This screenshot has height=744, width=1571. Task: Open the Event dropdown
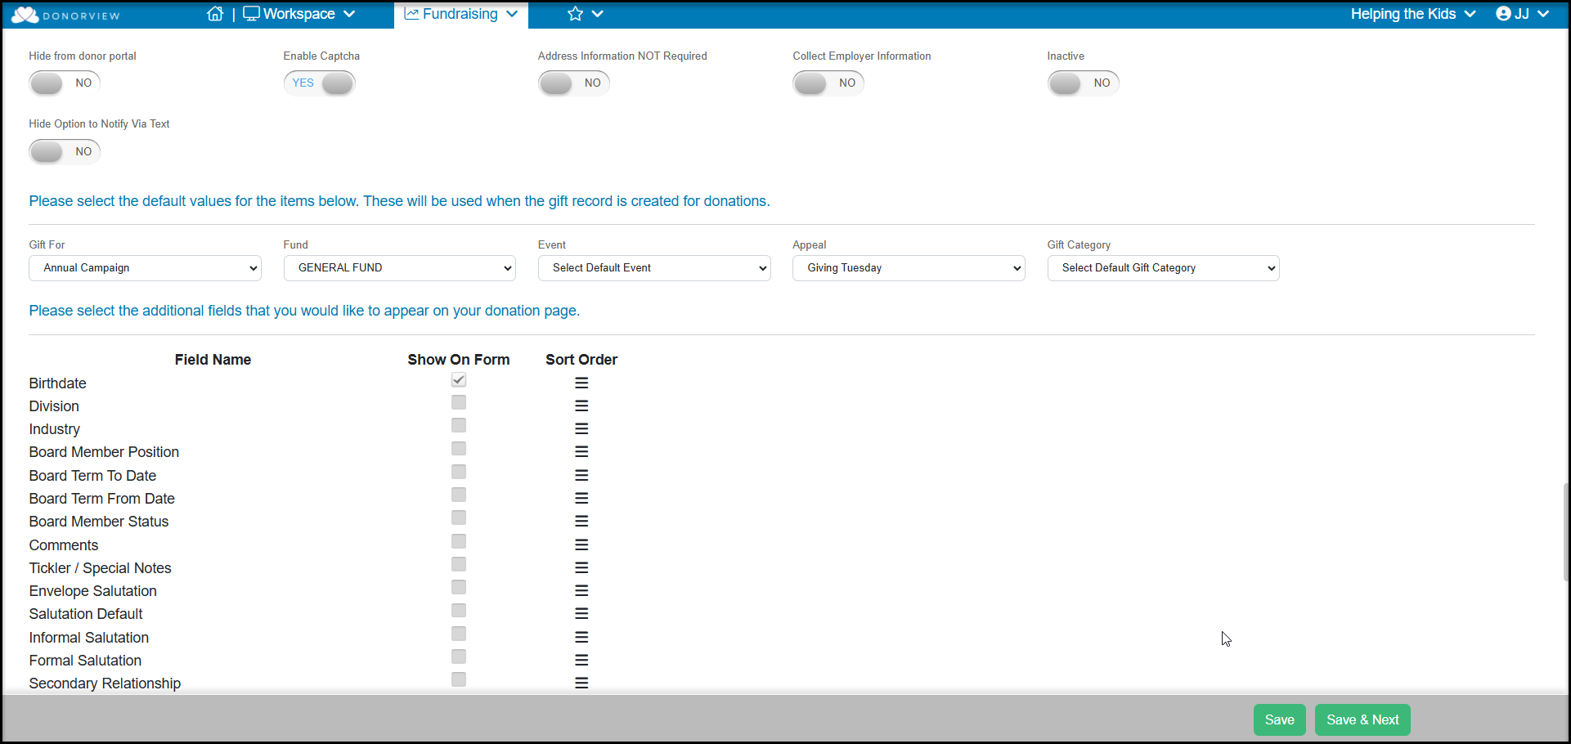654,268
